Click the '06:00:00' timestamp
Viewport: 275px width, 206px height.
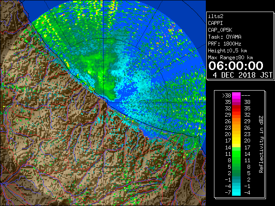click(236, 66)
